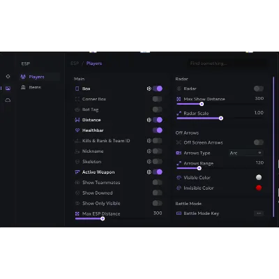Click the Battle Mode Key bind button
Viewport: 279px width, 279px height.
[259, 213]
